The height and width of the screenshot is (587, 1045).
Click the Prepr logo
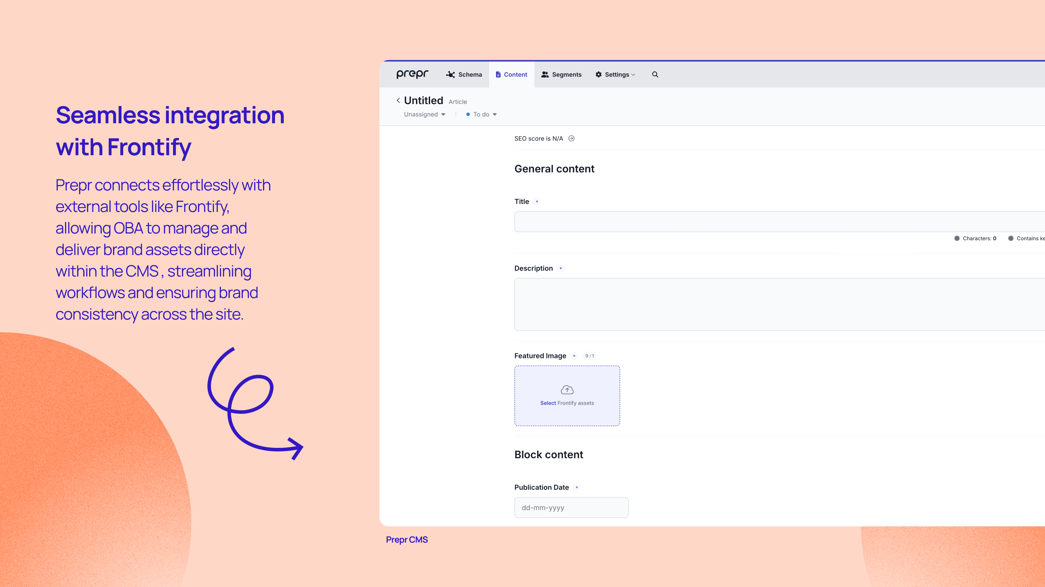pyautogui.click(x=412, y=74)
